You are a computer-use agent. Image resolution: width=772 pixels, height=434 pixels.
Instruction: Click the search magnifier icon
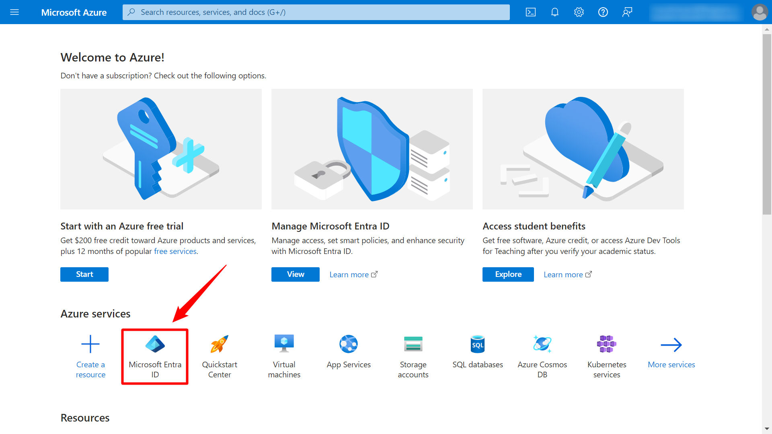[x=131, y=12]
